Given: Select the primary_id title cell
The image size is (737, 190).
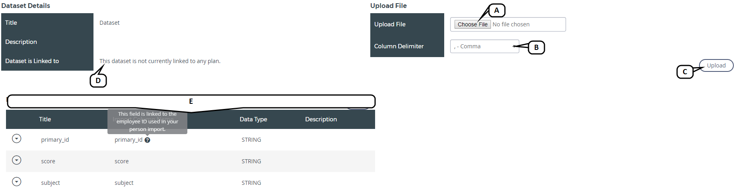Looking at the screenshot, I should [x=55, y=140].
